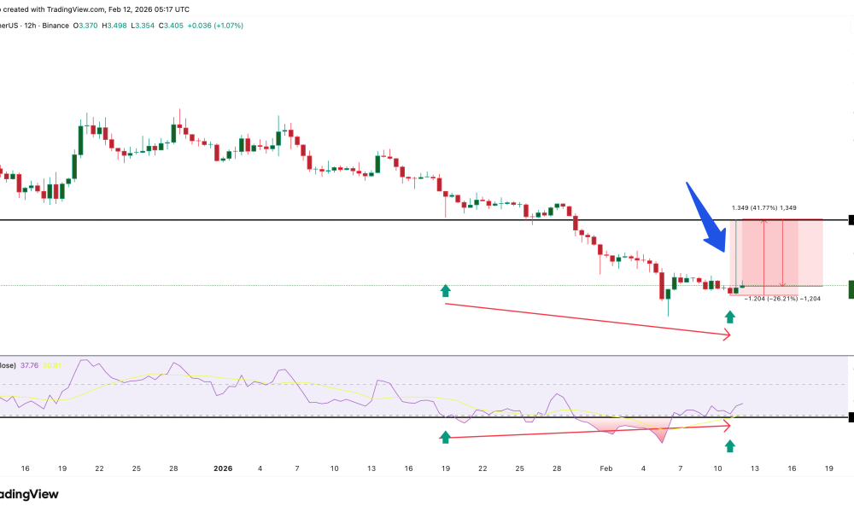Click the green arrow marker near the February lows

(x=729, y=317)
